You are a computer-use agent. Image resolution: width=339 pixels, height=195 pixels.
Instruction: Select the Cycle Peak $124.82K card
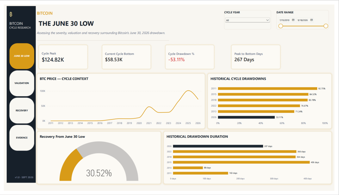[x=63, y=57]
